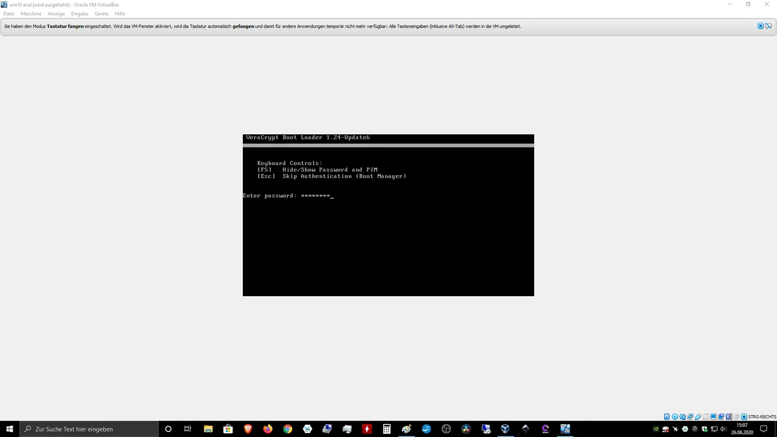Viewport: 777px width, 437px height.
Task: Open Task View
Action: [188, 429]
